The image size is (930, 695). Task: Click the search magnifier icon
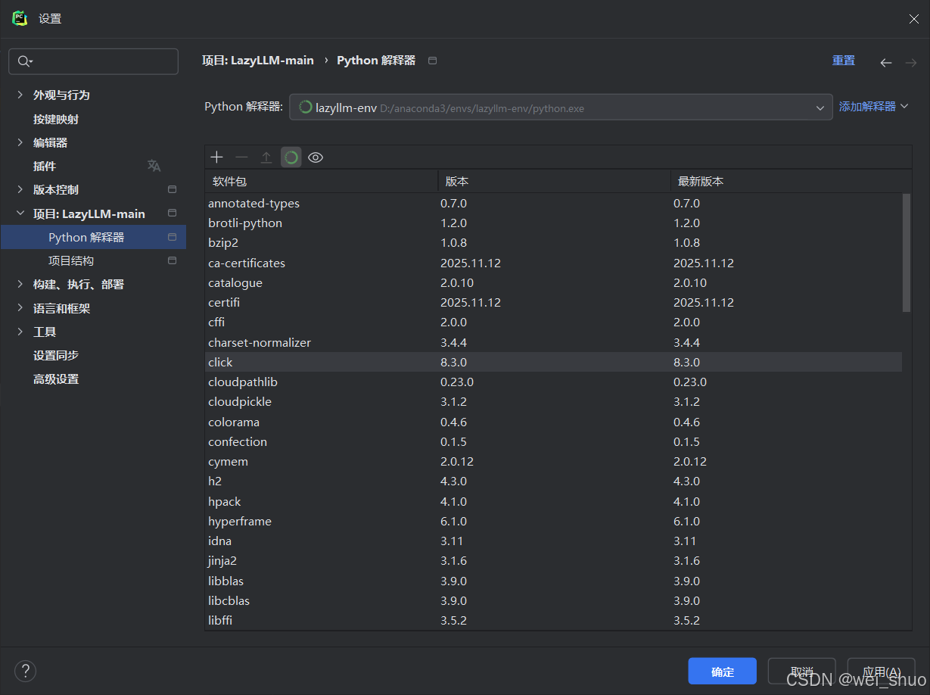coord(24,61)
